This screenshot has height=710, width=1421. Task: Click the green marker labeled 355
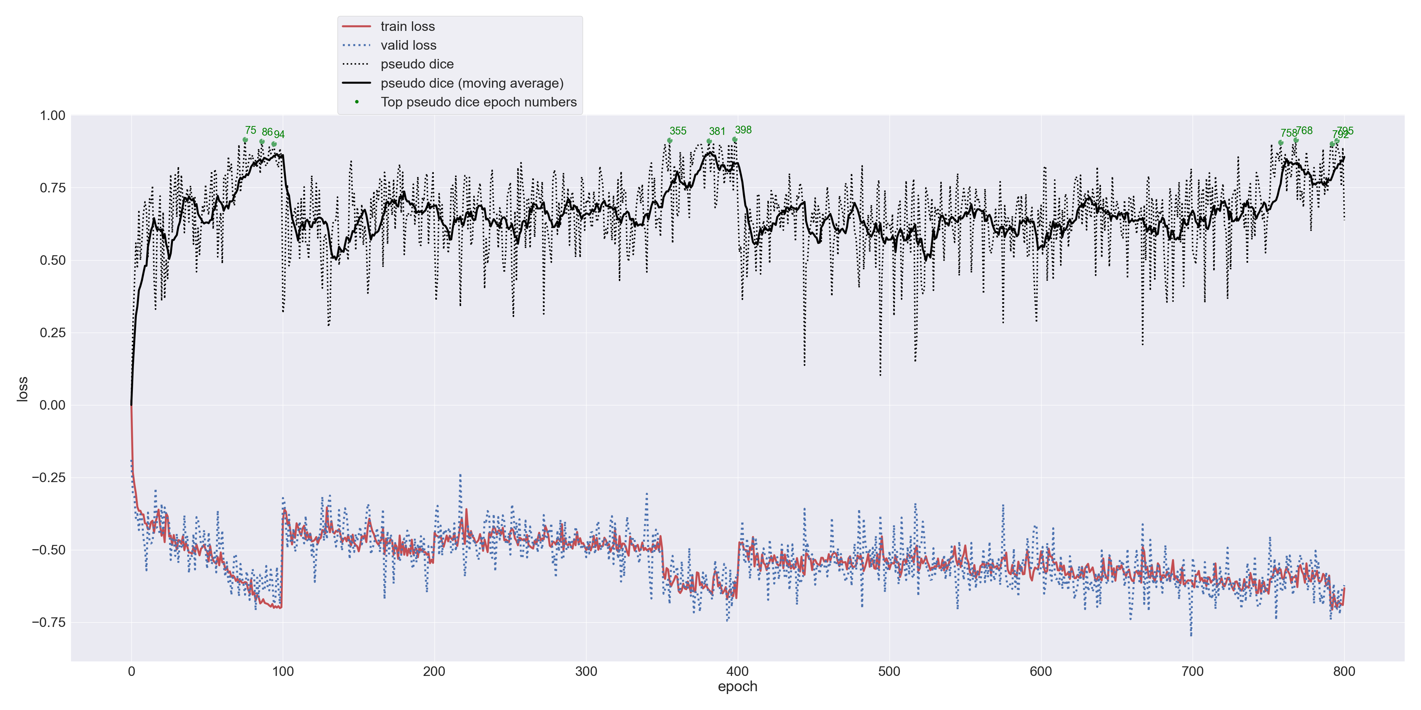[670, 141]
